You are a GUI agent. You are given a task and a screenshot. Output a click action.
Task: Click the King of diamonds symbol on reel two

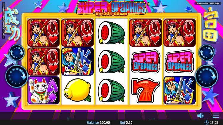78,61
